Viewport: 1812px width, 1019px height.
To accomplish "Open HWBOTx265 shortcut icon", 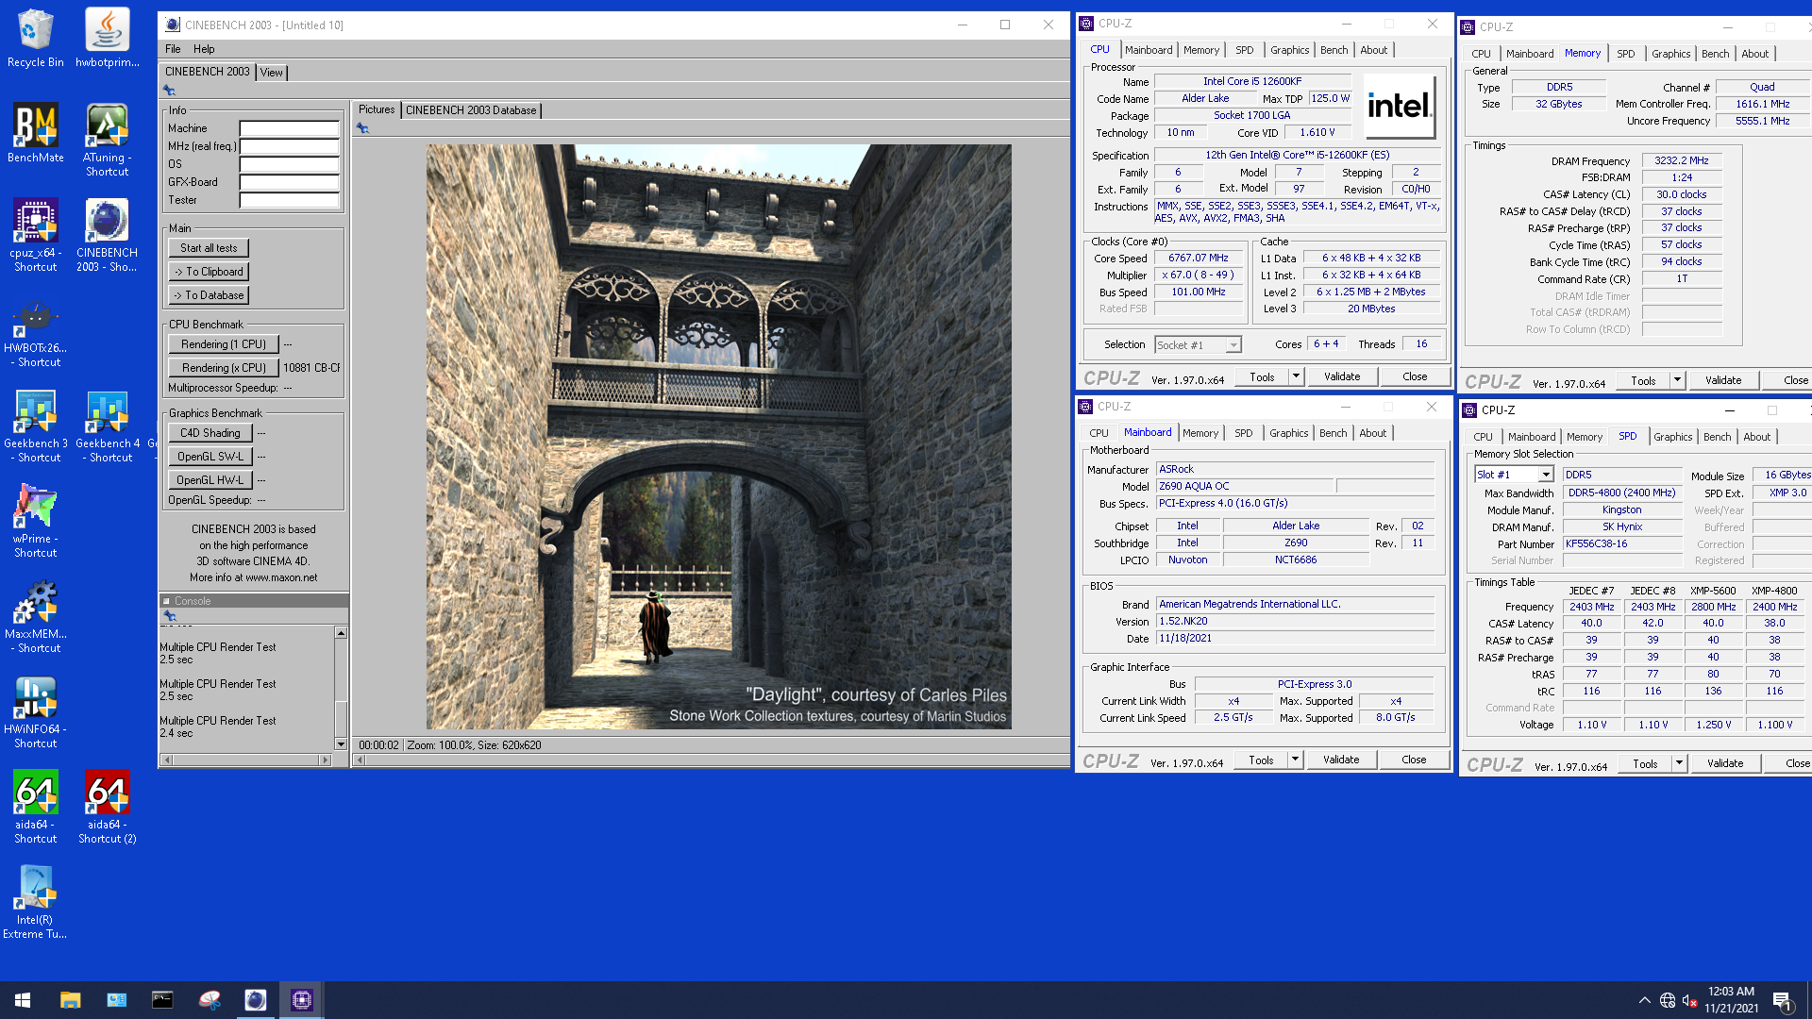I will [x=36, y=330].
